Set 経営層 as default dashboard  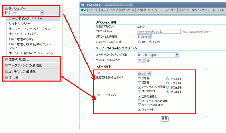click(x=167, y=83)
